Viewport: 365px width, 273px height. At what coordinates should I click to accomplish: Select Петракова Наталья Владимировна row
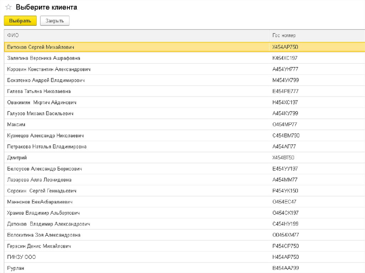coord(47,147)
